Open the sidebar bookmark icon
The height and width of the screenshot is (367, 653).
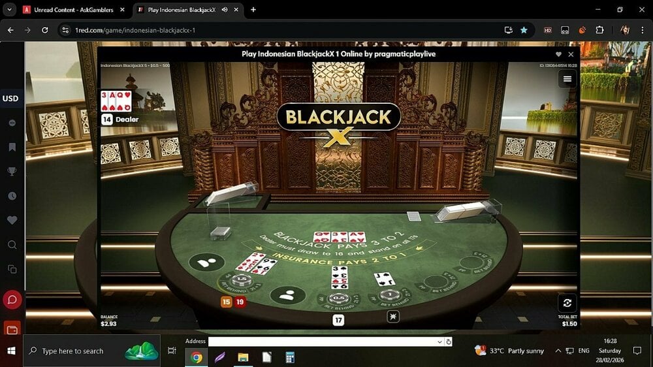click(12, 147)
